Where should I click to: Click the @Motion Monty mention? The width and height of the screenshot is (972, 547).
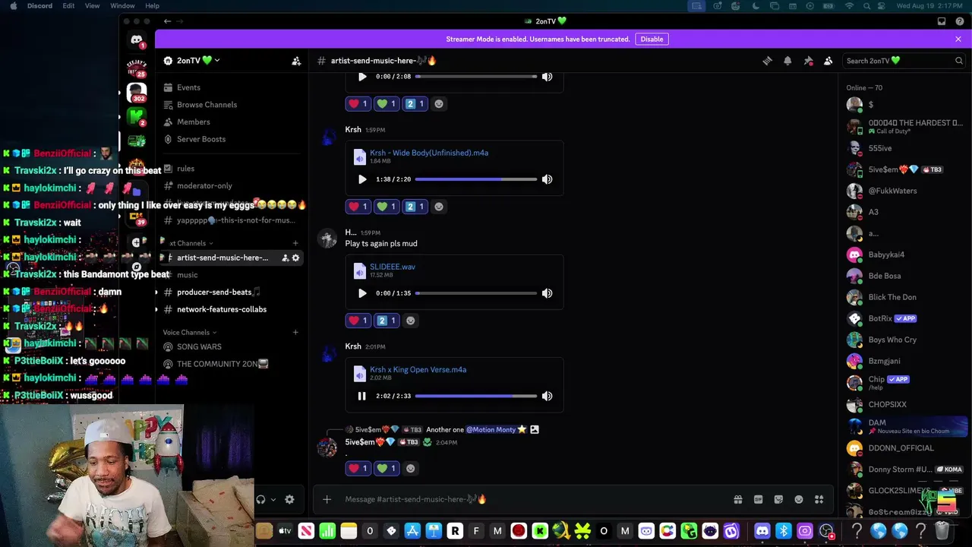coord(491,430)
